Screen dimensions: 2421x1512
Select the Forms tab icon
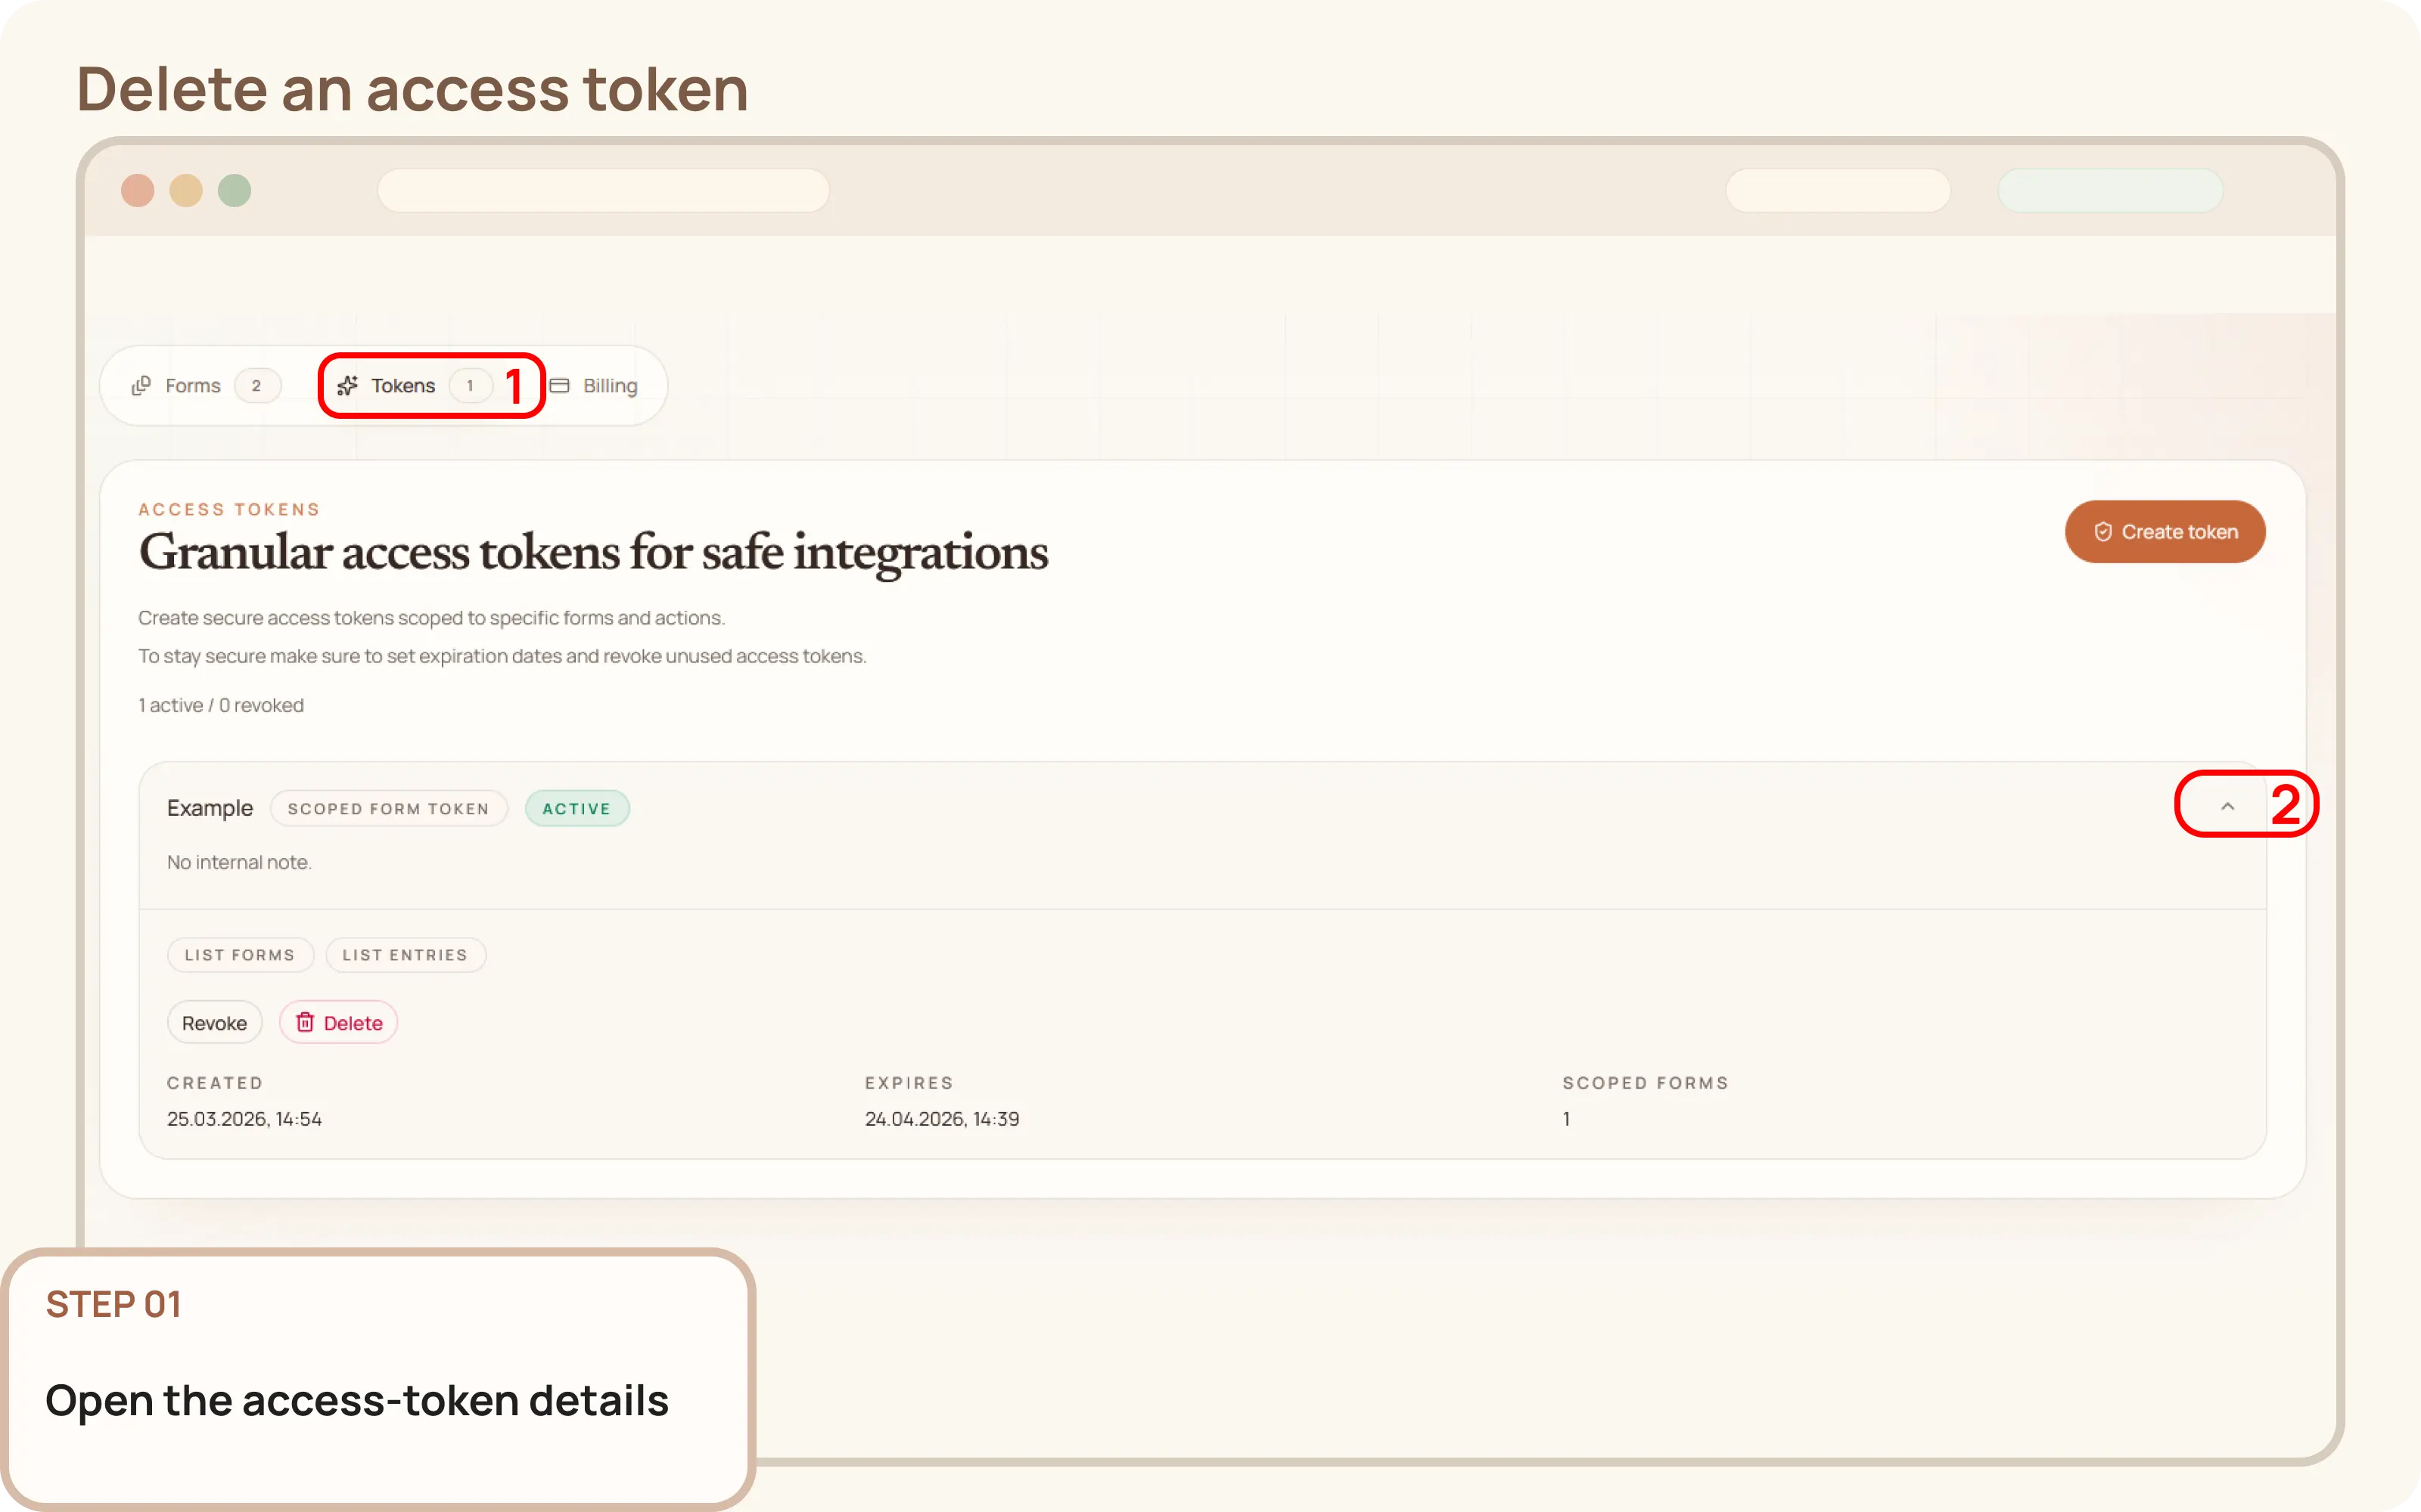coord(141,385)
